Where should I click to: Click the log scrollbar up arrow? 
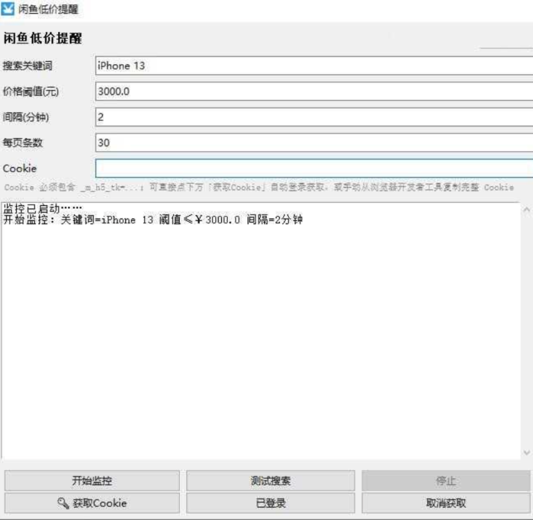click(526, 209)
